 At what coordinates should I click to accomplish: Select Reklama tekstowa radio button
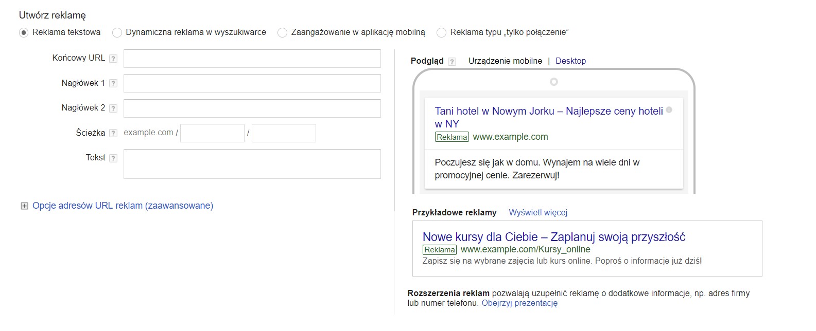click(24, 33)
